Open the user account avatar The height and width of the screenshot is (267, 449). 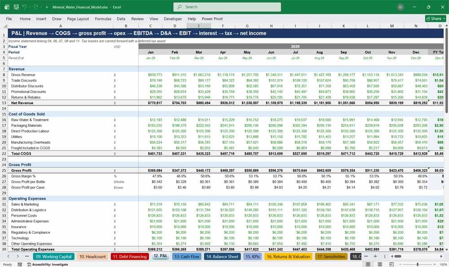click(401, 7)
